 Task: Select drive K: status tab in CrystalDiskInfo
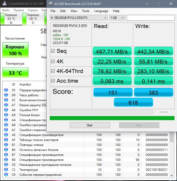tap(11, 19)
